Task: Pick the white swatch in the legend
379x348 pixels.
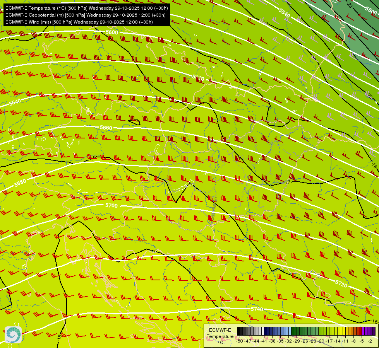Action: pos(263,331)
